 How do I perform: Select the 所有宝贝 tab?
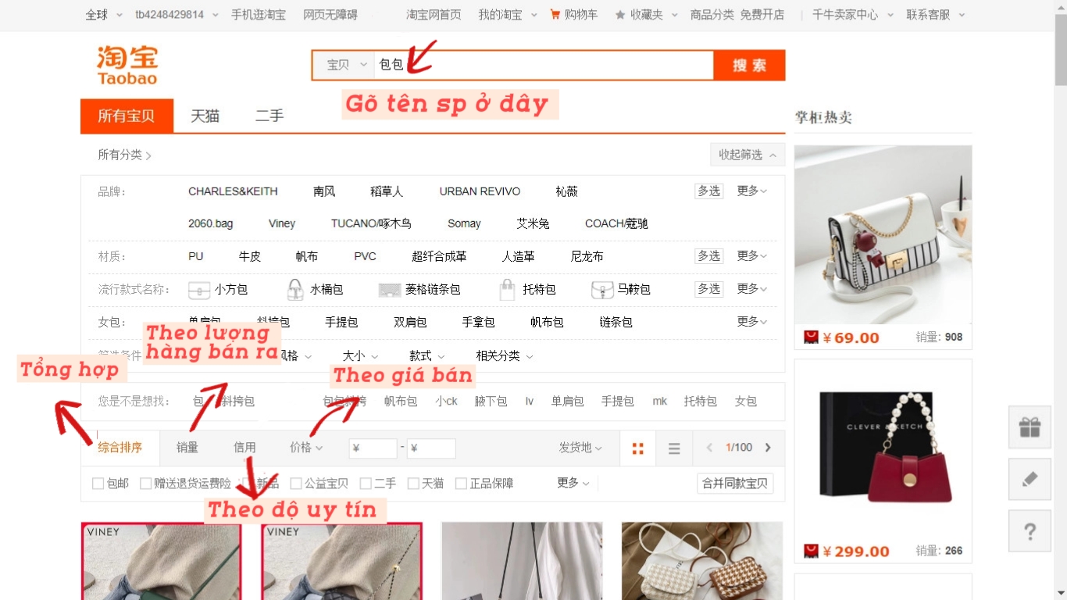pyautogui.click(x=127, y=116)
